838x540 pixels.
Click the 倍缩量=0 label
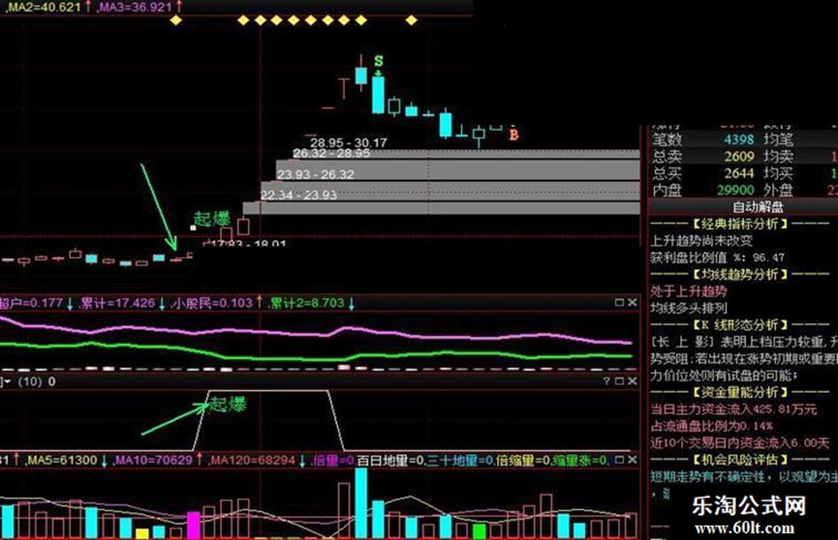point(522,460)
